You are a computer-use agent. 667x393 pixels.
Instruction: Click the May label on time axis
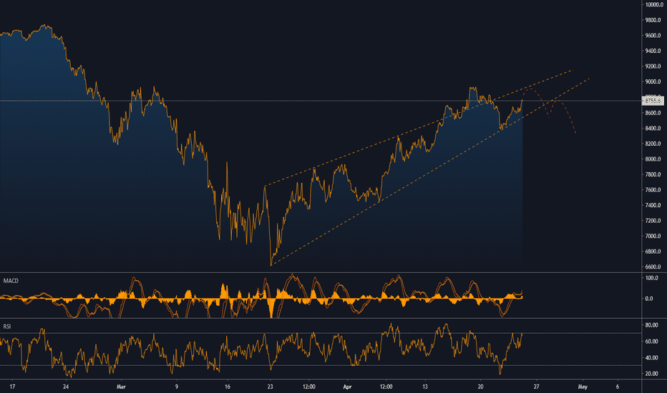point(583,387)
